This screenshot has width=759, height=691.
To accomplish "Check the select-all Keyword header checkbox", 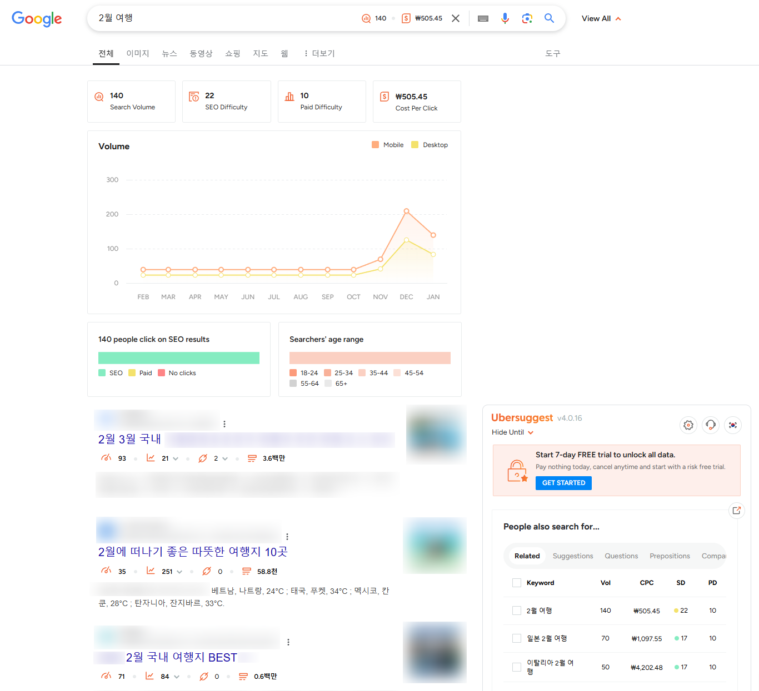I will pyautogui.click(x=517, y=583).
